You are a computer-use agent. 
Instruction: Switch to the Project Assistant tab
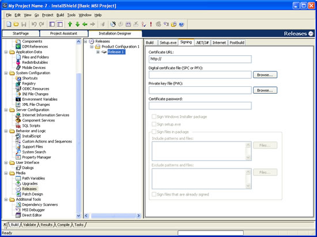(x=63, y=33)
